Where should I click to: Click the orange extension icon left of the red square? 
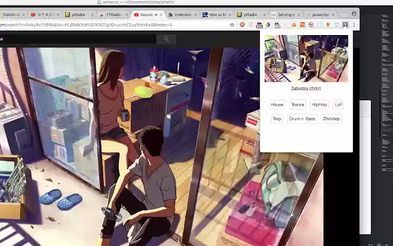tap(294, 25)
